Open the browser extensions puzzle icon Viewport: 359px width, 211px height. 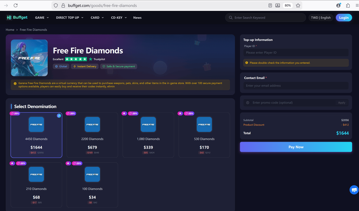coord(348,6)
